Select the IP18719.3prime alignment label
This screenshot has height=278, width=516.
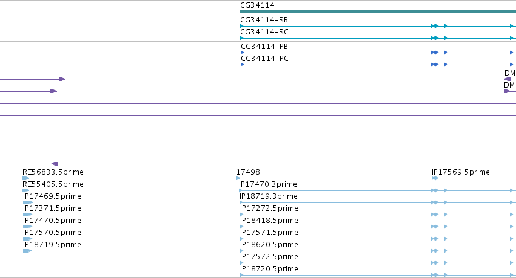pos(269,196)
